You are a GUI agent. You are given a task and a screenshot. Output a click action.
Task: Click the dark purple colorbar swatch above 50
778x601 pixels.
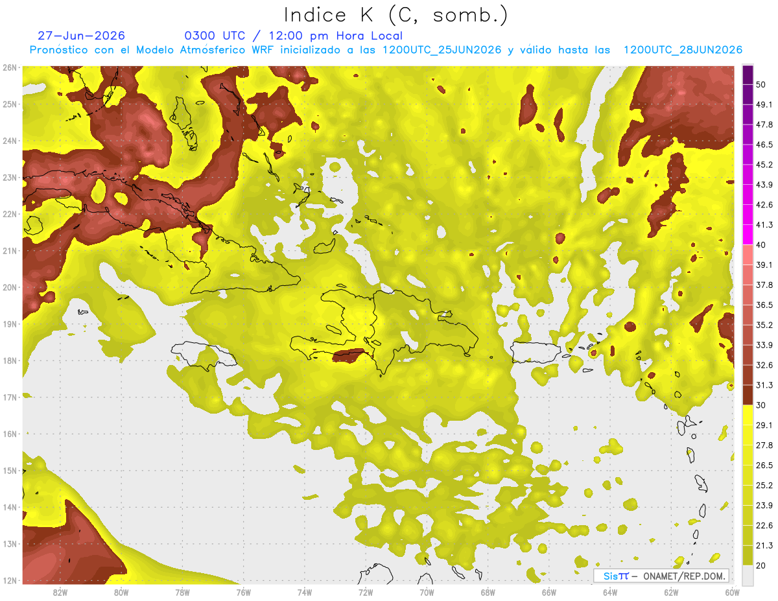pos(748,75)
